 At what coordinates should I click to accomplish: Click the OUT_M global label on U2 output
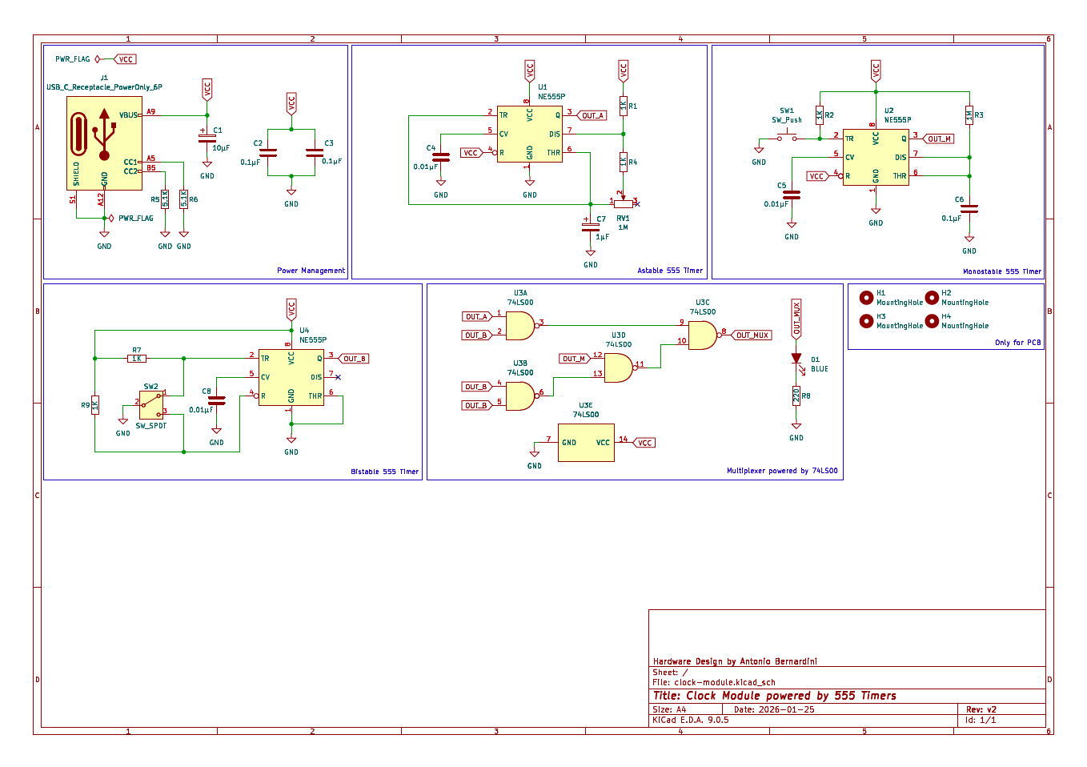[x=938, y=139]
